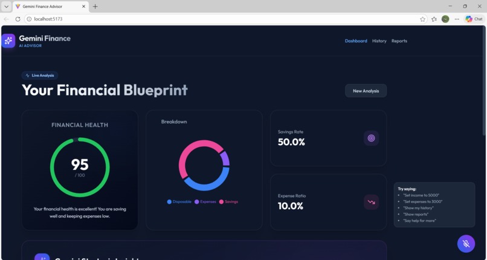
Task: Click the "Show my history" suggestion
Action: tap(418, 208)
